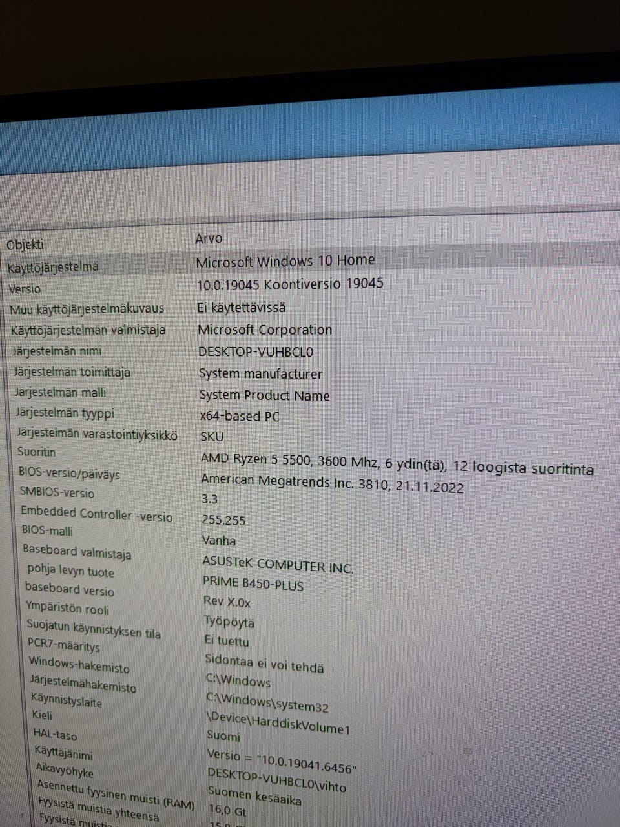620x827 pixels.
Task: Click the value System Product Name
Action: pyautogui.click(x=264, y=395)
